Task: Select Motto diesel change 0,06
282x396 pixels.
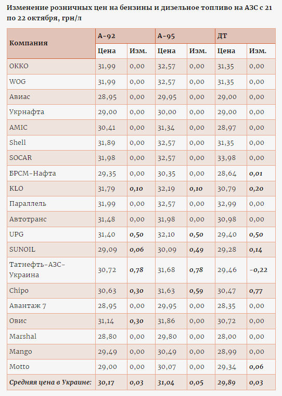Action: [x=257, y=367]
